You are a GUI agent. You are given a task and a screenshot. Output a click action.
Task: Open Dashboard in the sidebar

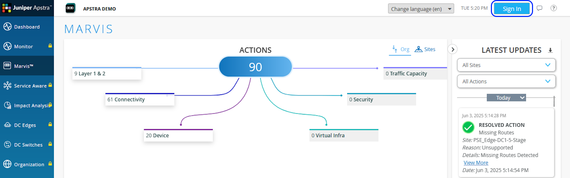coord(27,27)
